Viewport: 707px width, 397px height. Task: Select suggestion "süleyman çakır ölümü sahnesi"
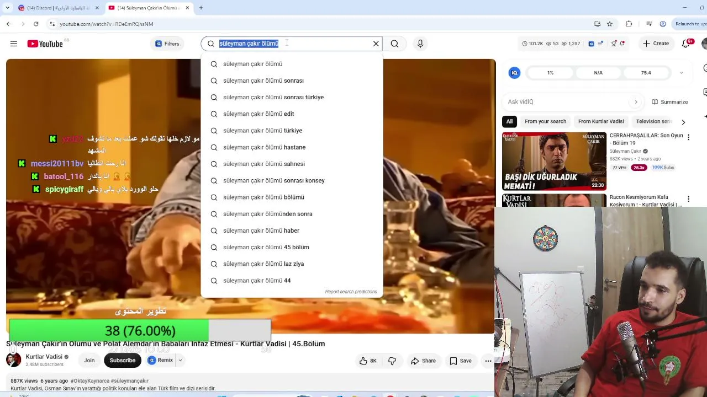coord(292,164)
